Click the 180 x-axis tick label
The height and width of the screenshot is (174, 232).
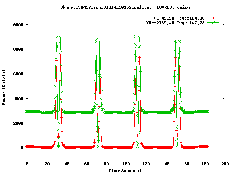click(x=205, y=164)
